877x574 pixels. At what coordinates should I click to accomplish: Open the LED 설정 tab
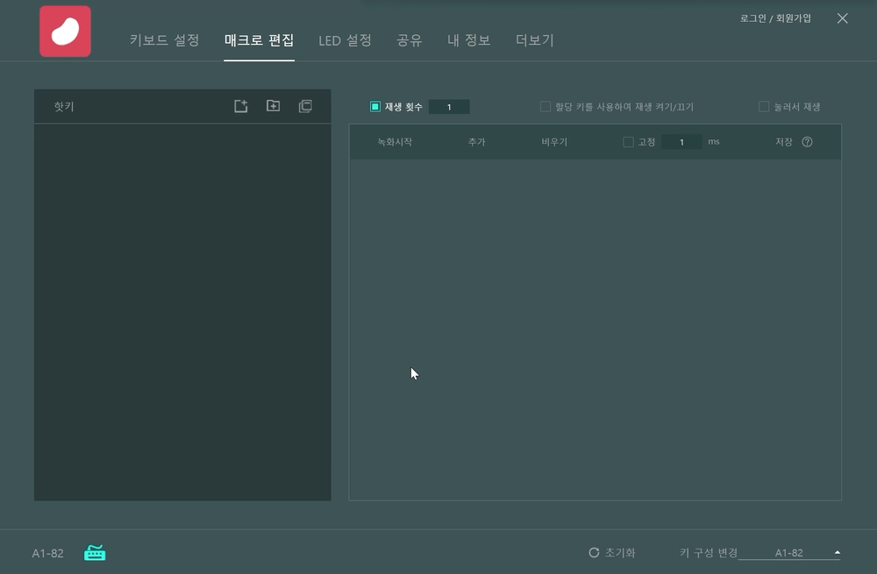(345, 40)
